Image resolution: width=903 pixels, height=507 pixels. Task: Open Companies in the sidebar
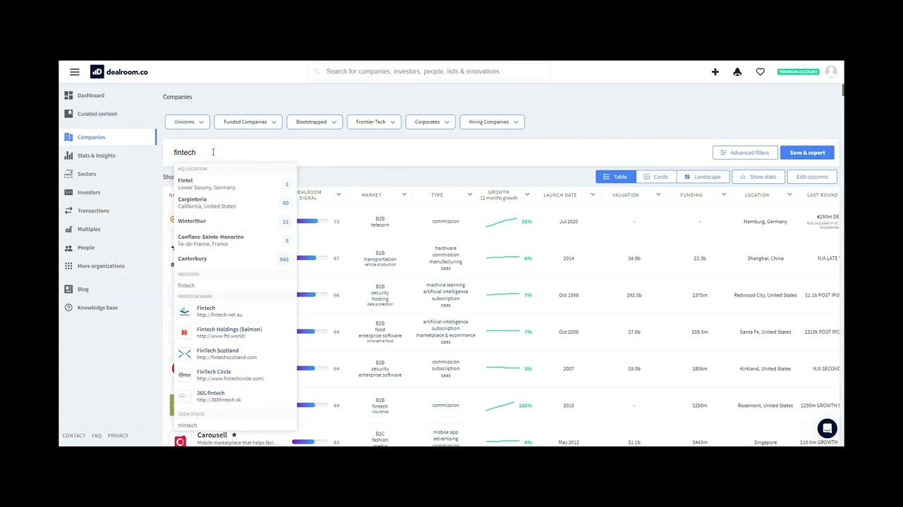(107, 137)
